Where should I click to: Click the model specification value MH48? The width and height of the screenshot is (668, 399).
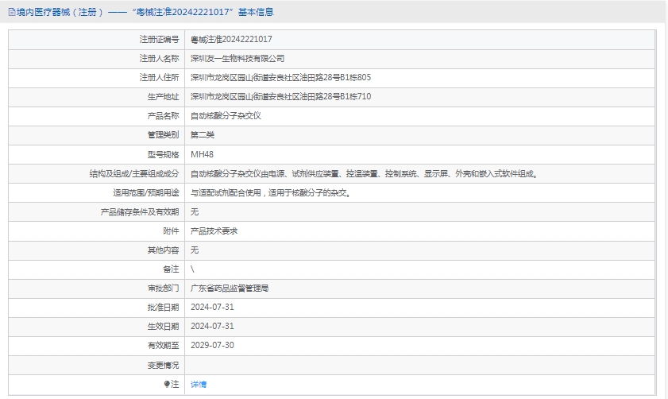202,154
